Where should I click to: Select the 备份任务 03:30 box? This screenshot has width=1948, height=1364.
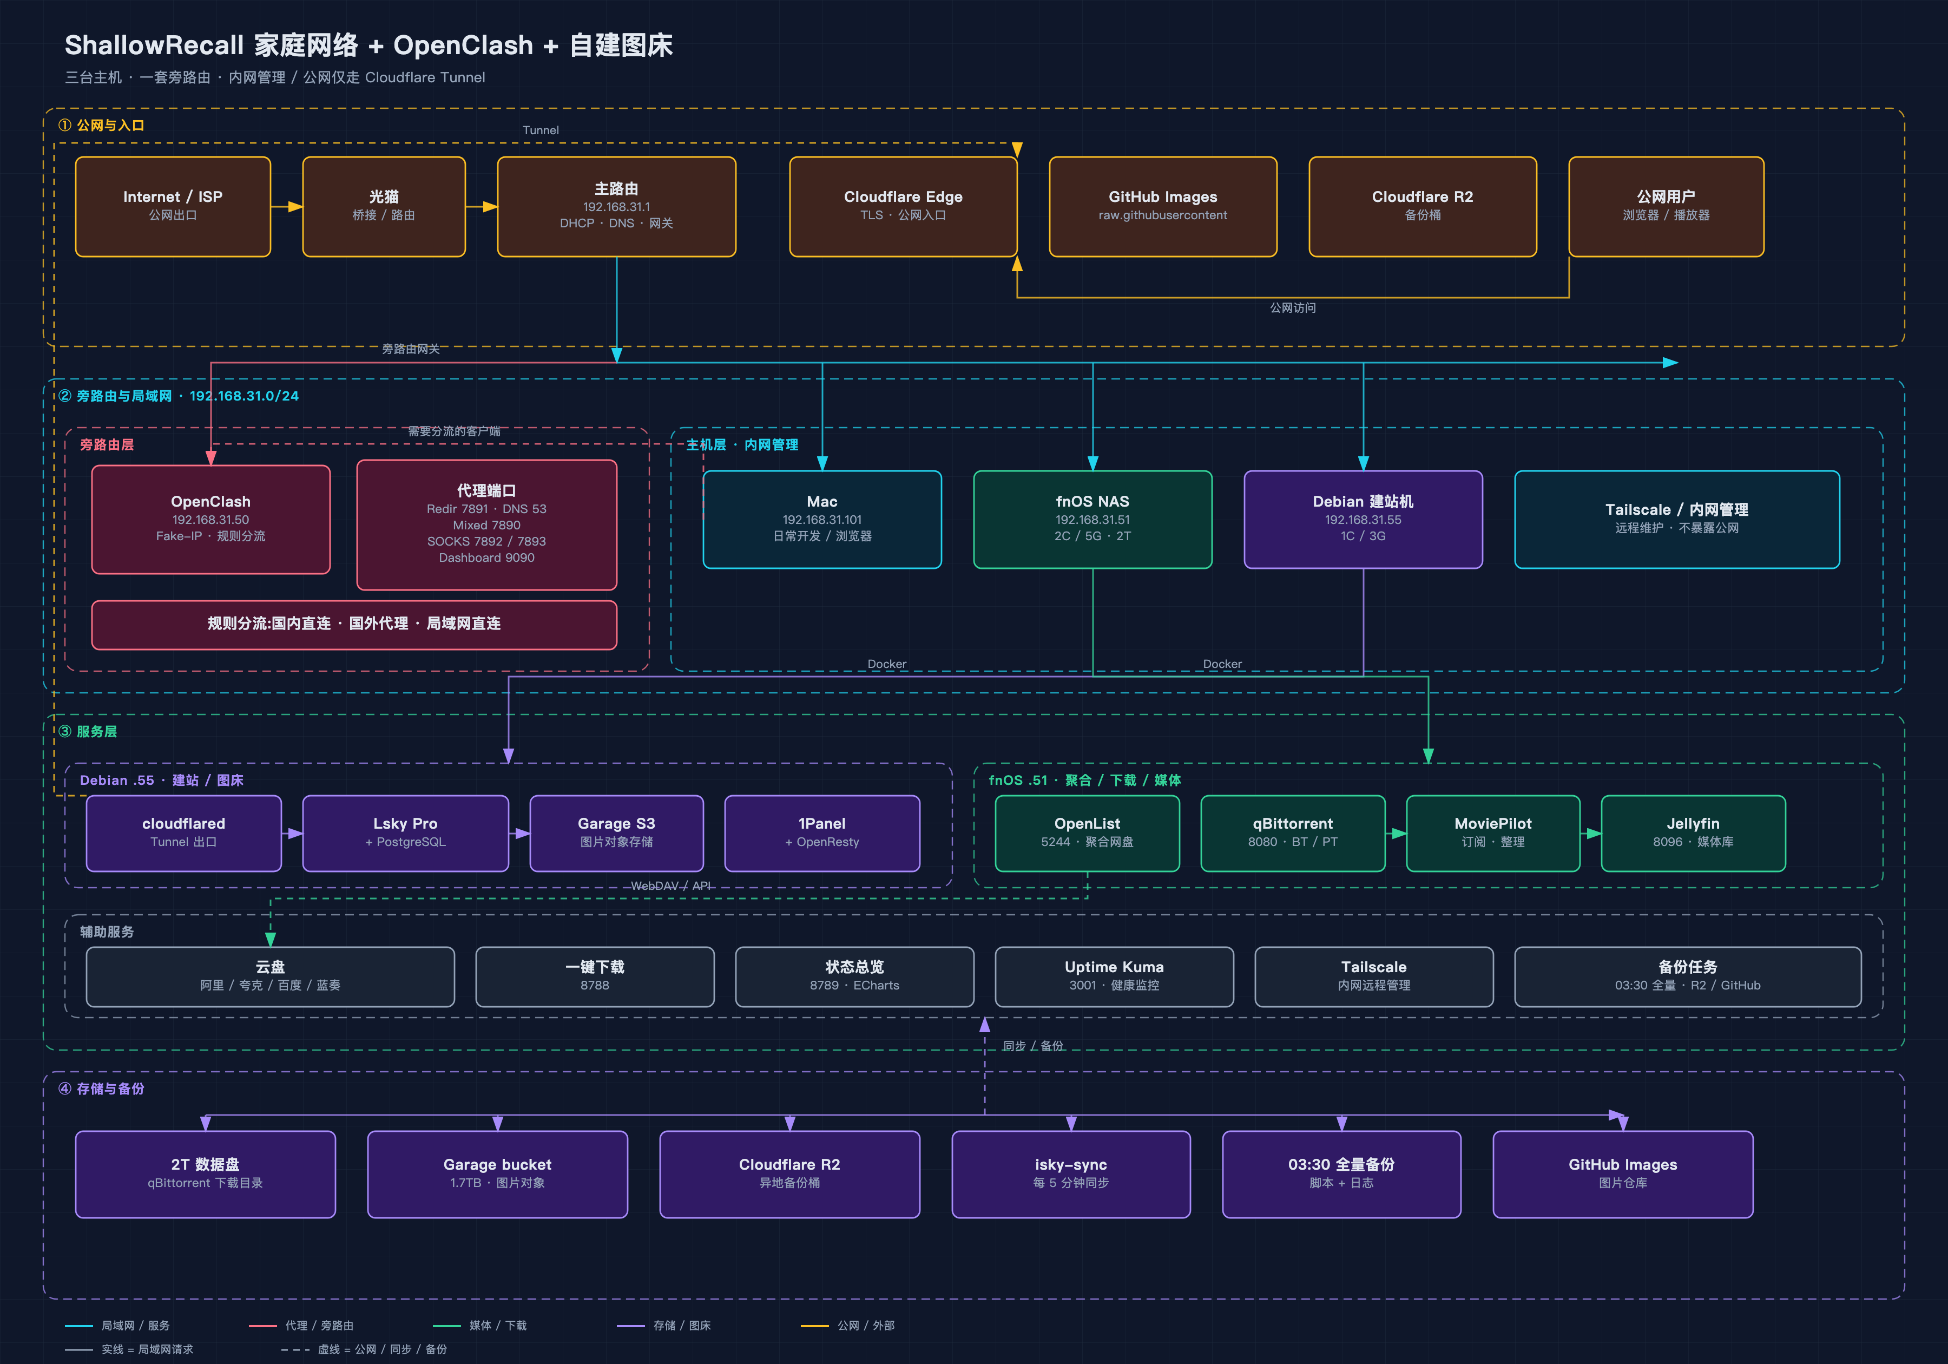(1688, 977)
